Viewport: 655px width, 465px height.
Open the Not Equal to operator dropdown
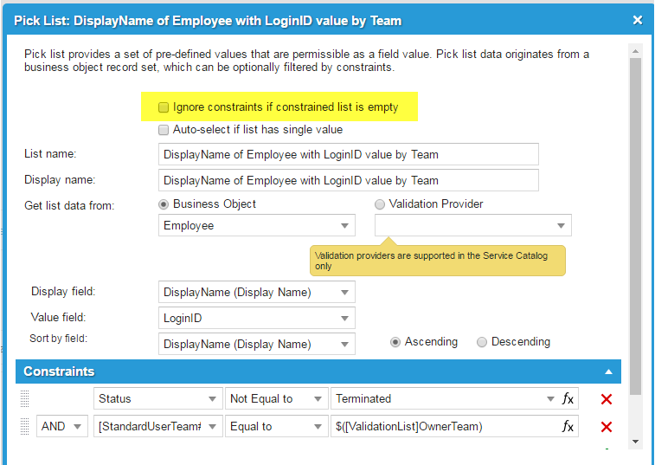(276, 399)
